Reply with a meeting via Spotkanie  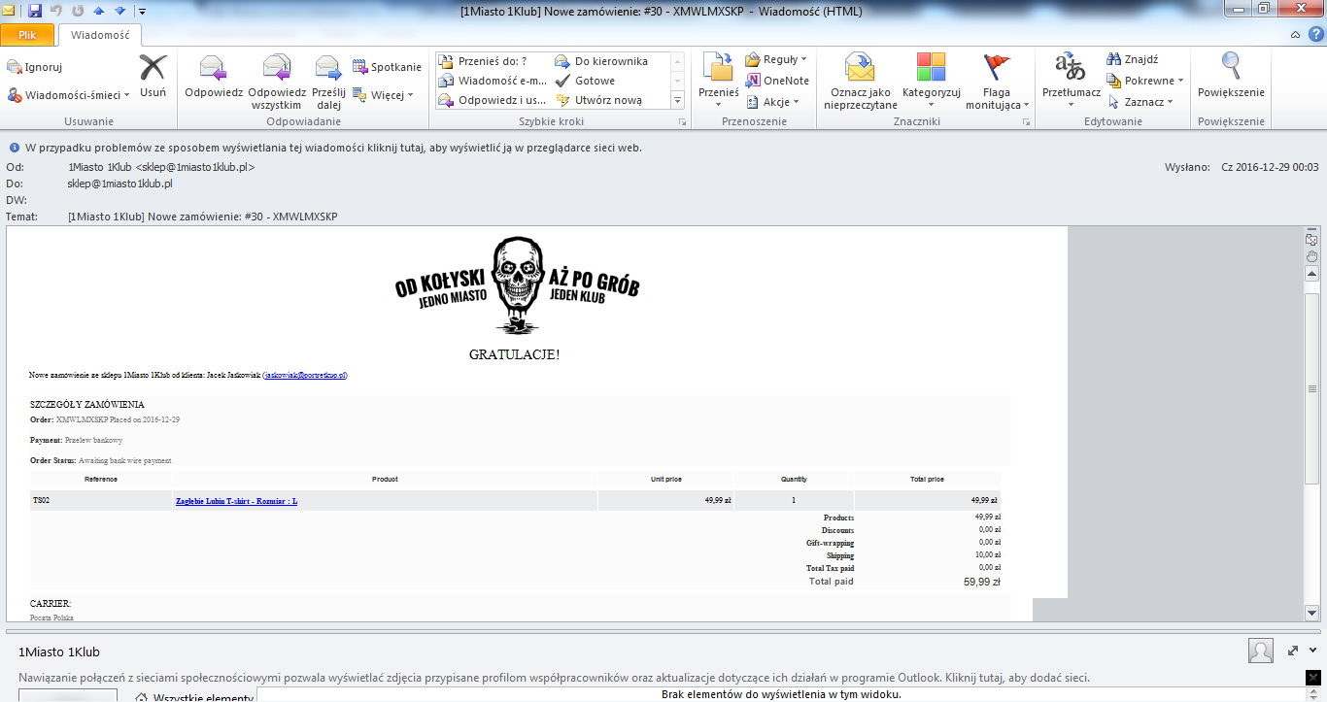click(387, 67)
